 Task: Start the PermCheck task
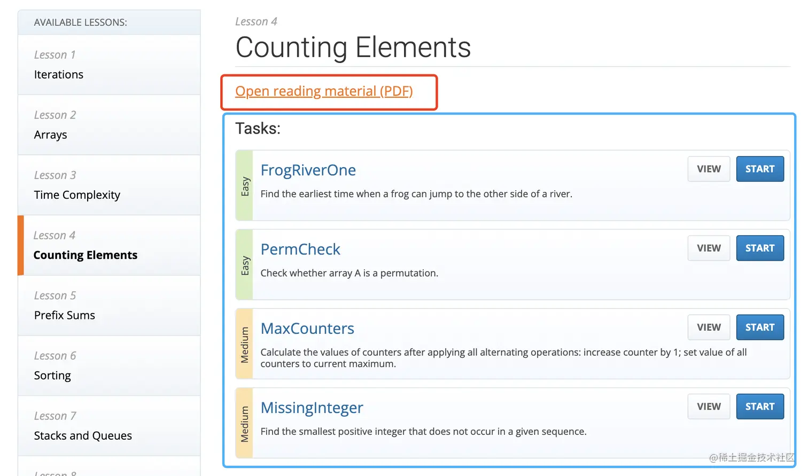pyautogui.click(x=760, y=248)
